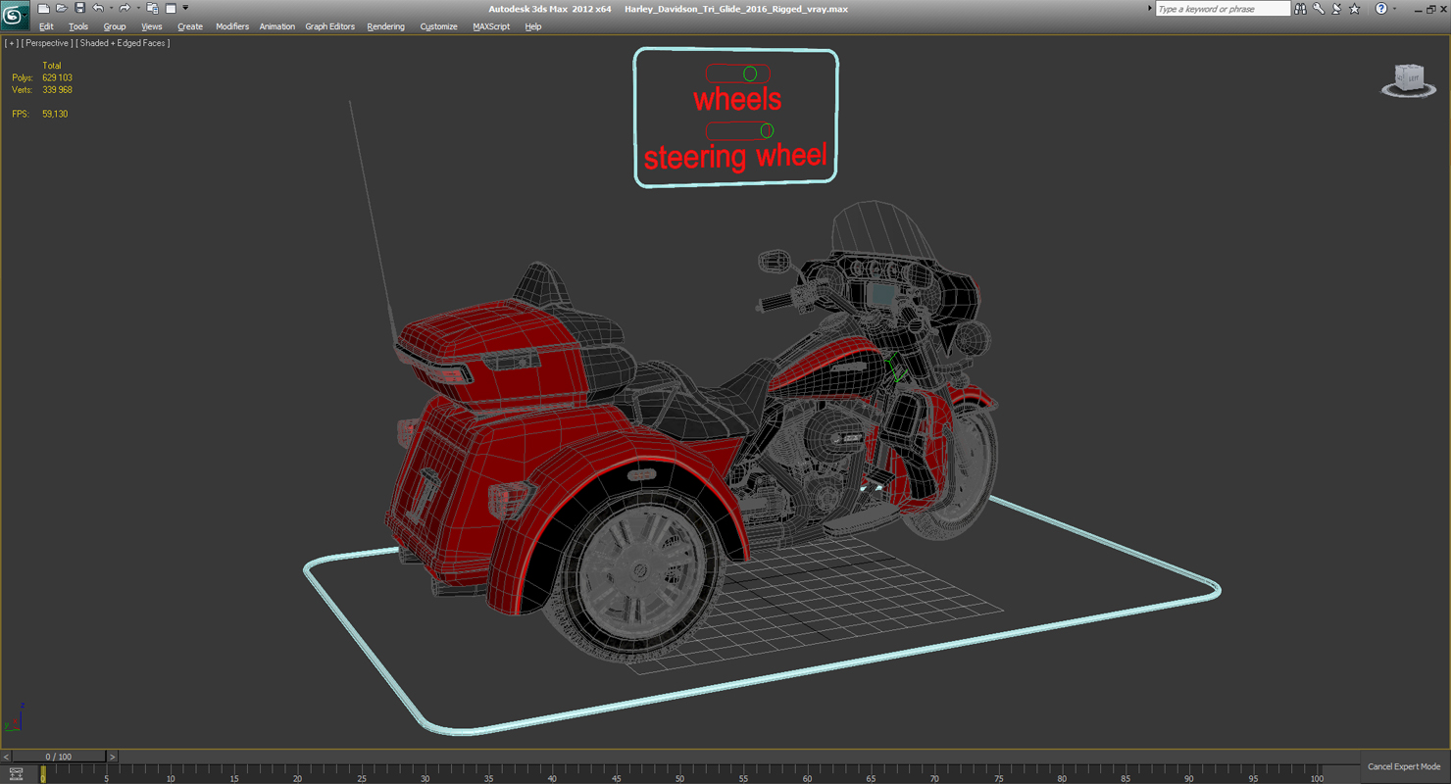Open the Redo history dropdown arrow
Image resolution: width=1451 pixels, height=784 pixels.
tap(137, 9)
